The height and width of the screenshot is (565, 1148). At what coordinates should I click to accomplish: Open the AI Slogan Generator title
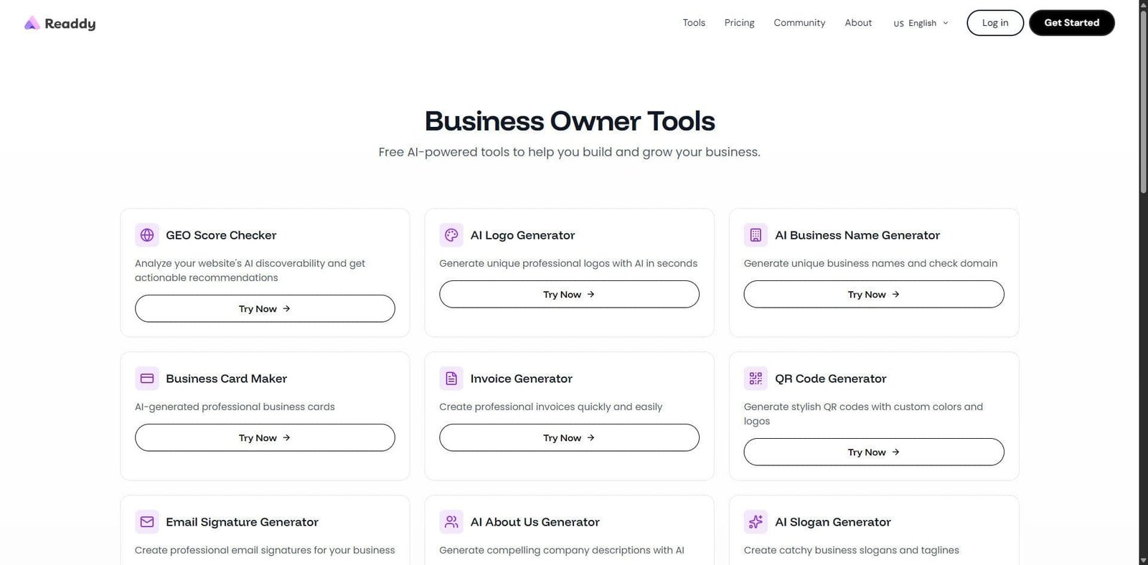[833, 522]
